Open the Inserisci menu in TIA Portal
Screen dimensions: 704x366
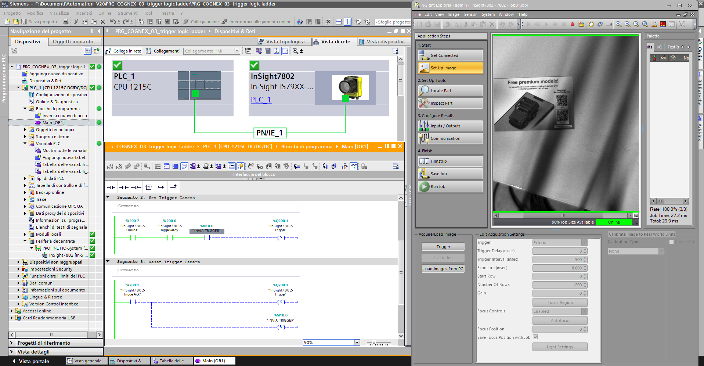84,13
